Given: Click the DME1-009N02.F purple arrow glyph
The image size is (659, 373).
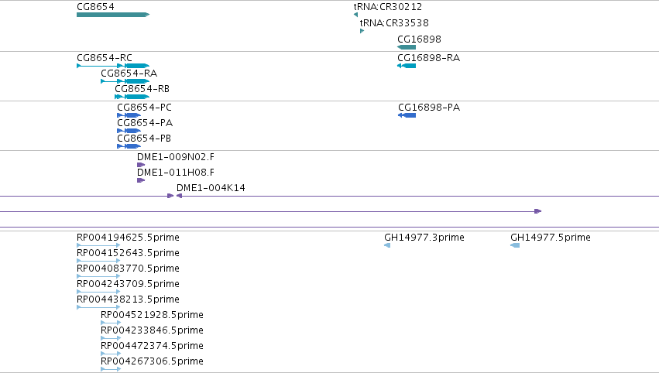Looking at the screenshot, I should [141, 165].
